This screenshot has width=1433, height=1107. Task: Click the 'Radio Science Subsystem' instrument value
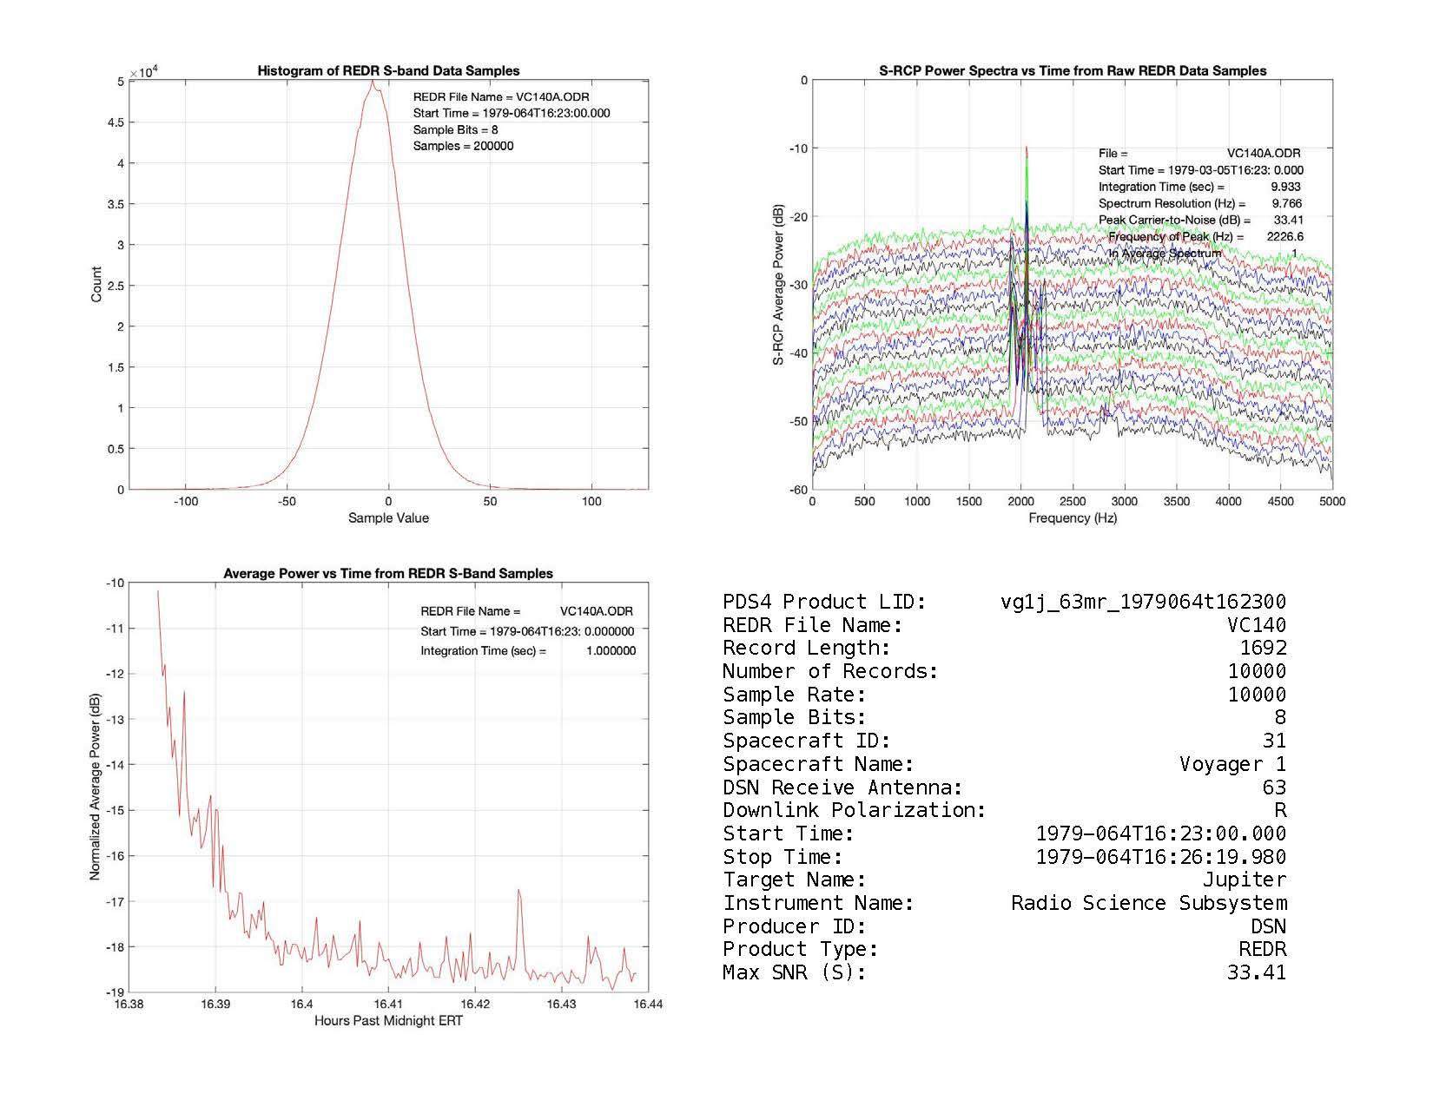pos(1148,903)
